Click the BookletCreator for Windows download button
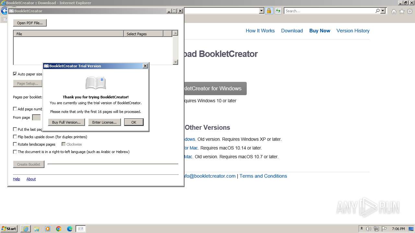This screenshot has width=415, height=233. [x=215, y=88]
